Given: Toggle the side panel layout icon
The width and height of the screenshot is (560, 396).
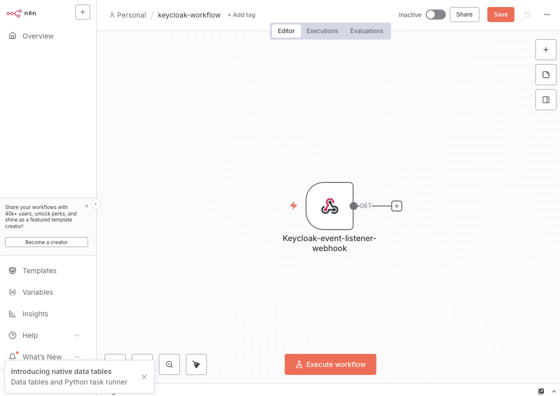Looking at the screenshot, I should tap(546, 100).
